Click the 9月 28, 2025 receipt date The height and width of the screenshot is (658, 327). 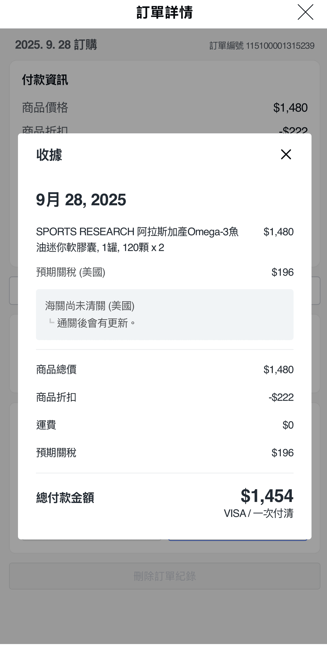(x=81, y=200)
